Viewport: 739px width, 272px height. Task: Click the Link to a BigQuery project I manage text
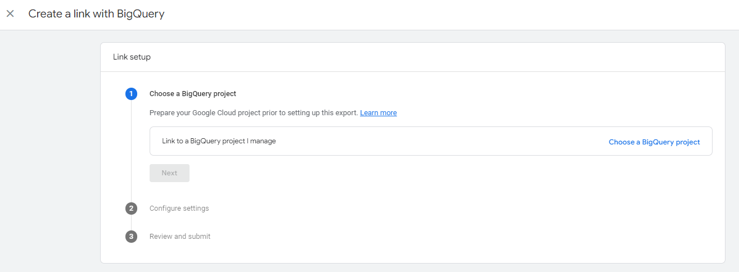click(219, 141)
